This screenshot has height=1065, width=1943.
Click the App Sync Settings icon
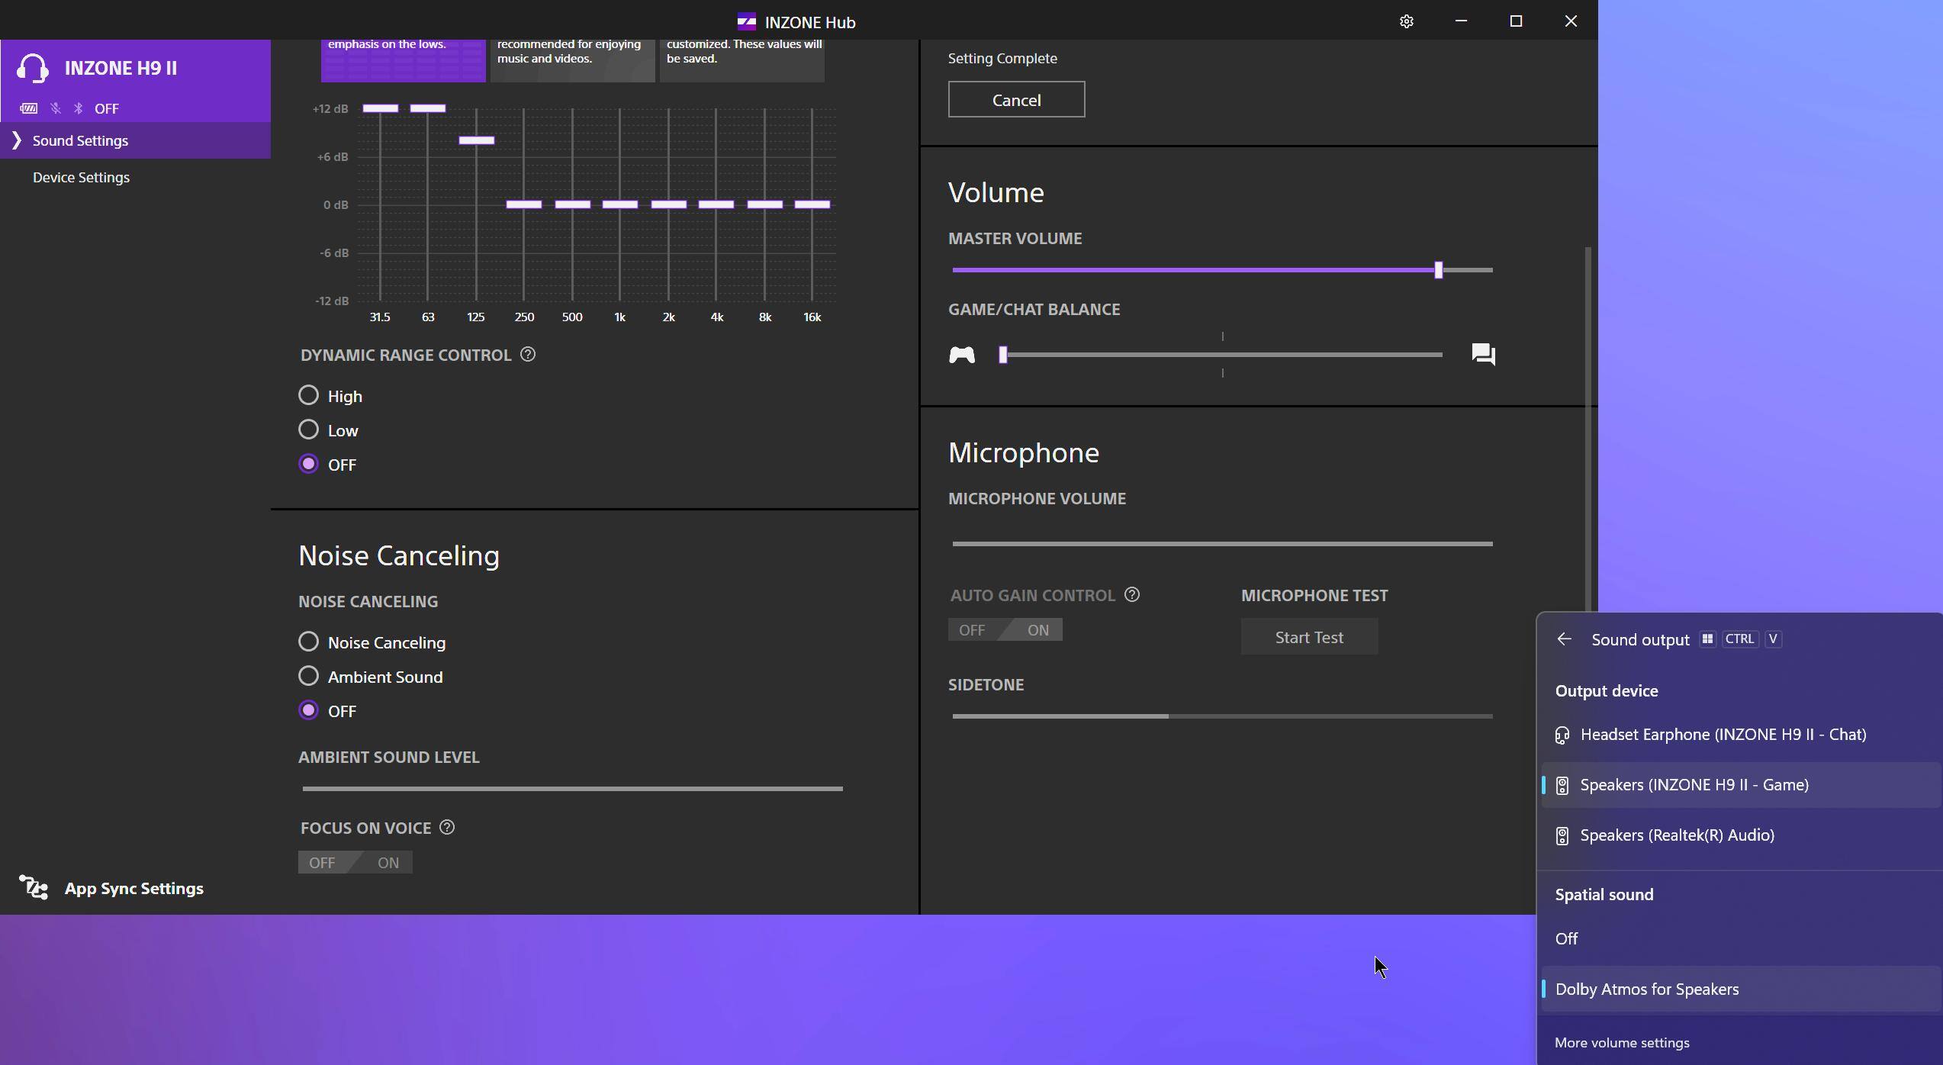pyautogui.click(x=34, y=888)
